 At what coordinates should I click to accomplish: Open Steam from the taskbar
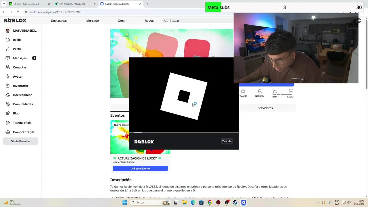pos(235,202)
